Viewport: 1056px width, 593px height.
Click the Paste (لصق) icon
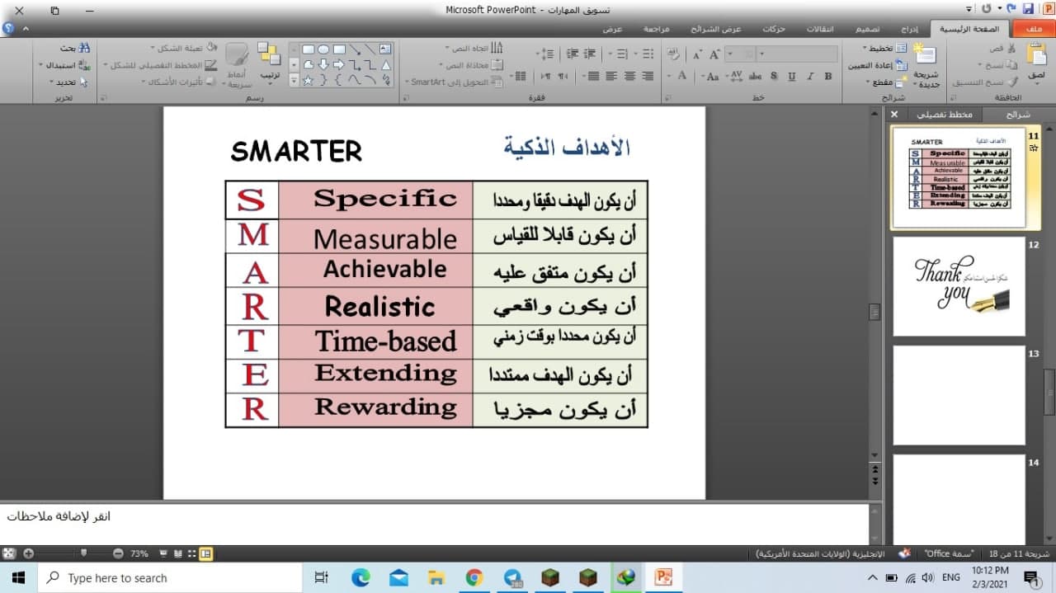1035,58
